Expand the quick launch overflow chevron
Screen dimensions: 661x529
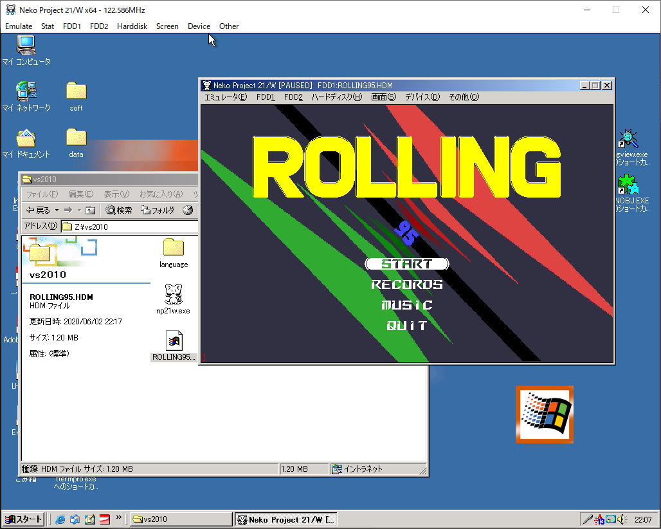(119, 517)
